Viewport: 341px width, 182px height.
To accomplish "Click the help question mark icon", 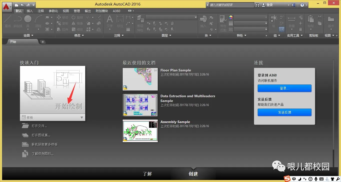I will coord(302,5).
